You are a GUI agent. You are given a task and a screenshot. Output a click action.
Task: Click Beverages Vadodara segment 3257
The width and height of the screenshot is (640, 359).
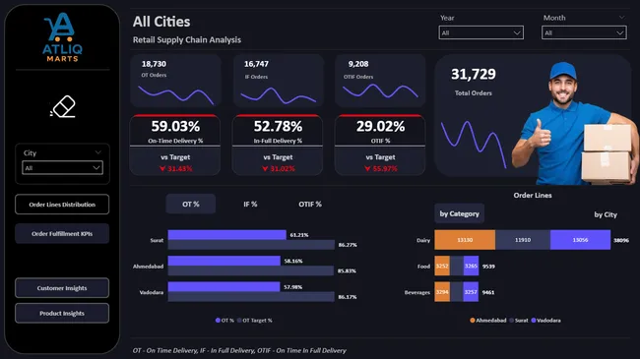click(471, 292)
